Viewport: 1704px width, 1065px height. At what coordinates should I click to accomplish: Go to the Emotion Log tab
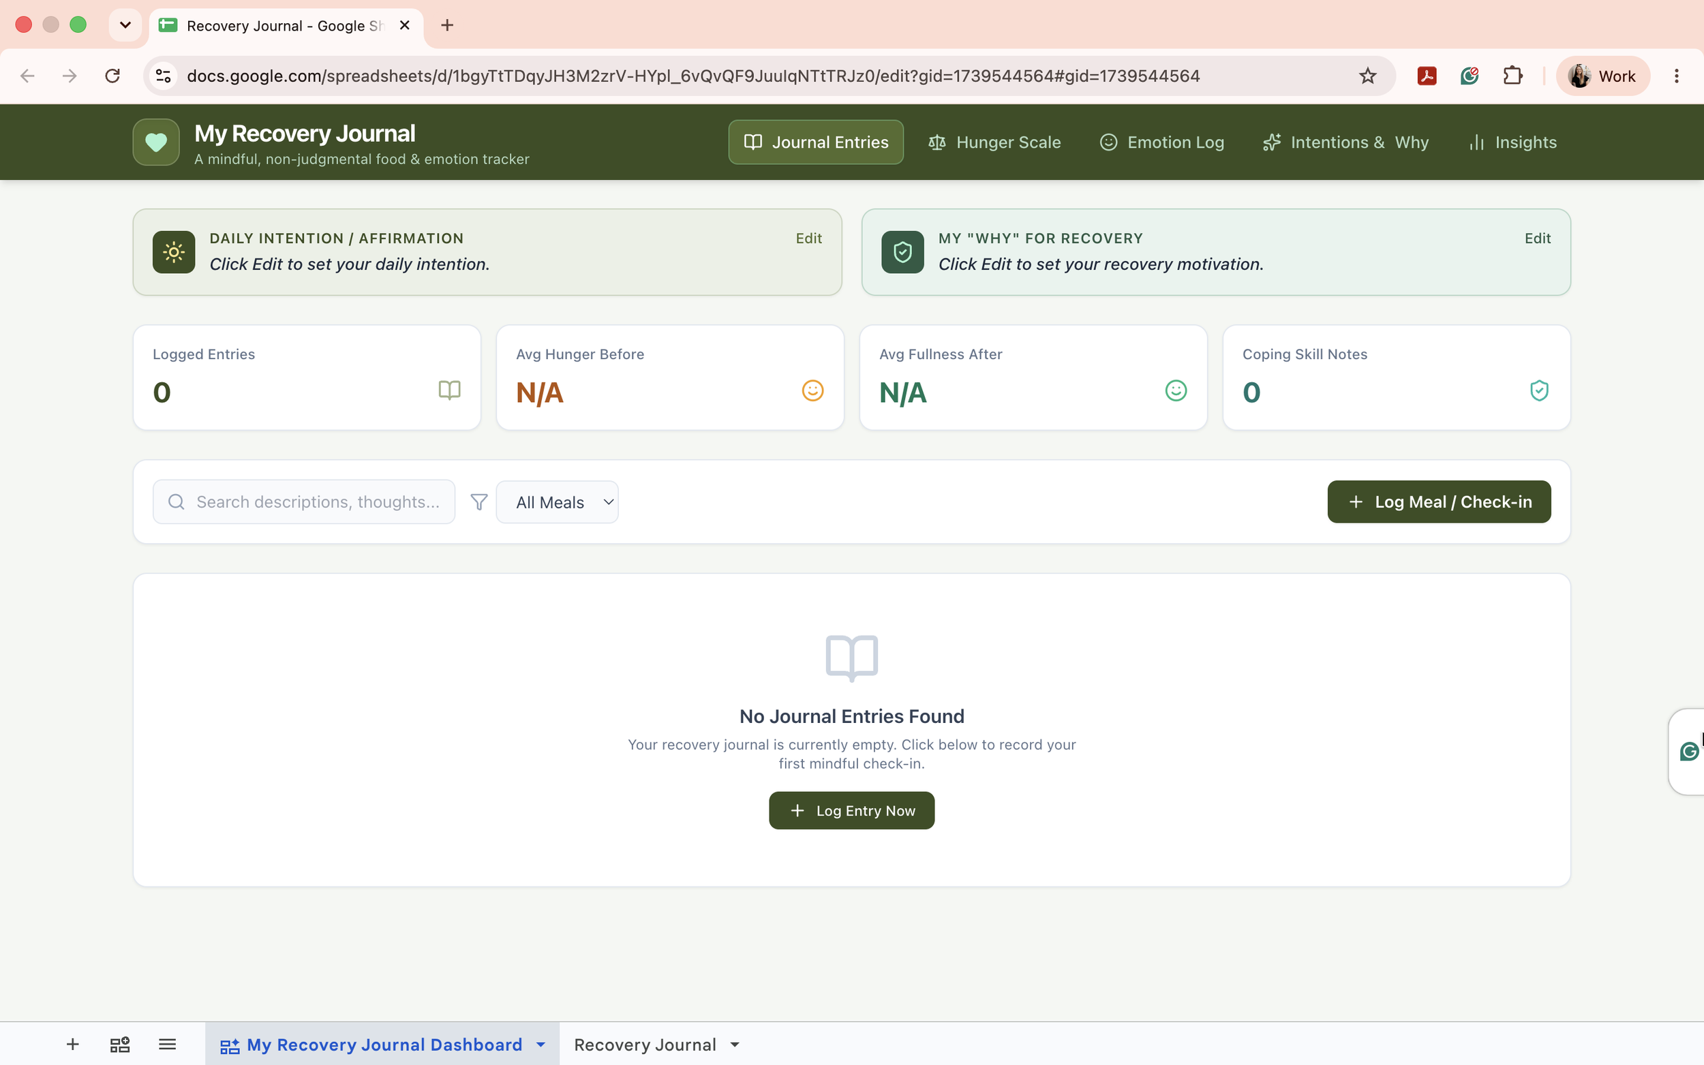1161,142
